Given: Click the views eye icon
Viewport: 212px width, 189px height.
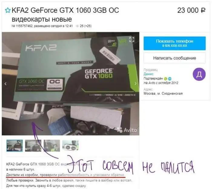Looking at the screenshot, I should (x=77, y=26).
